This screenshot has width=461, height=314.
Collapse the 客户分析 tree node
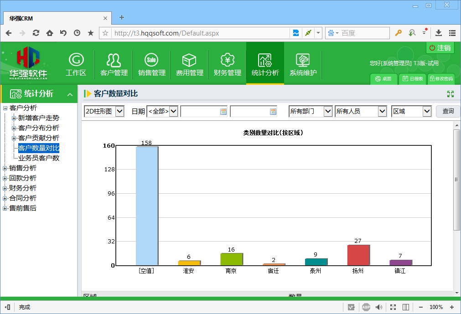coord(5,108)
